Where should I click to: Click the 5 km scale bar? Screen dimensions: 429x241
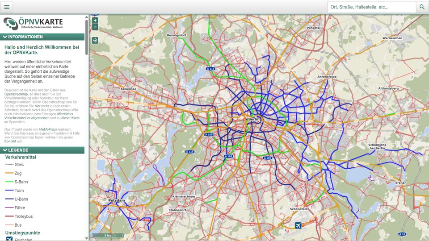coord(108,235)
